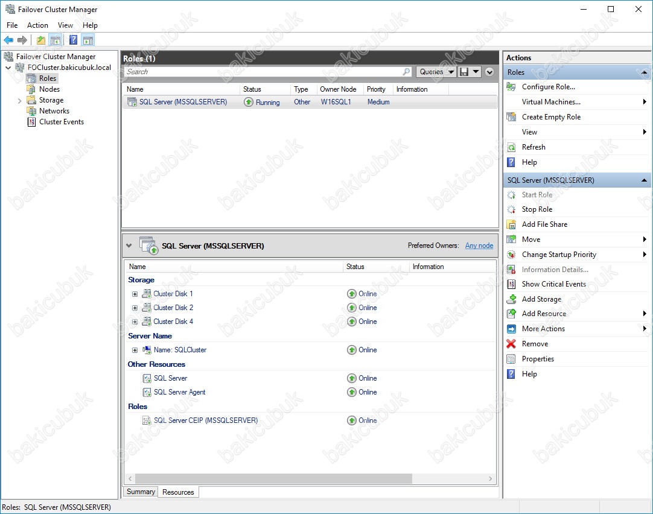Open the Queries dropdown
This screenshot has width=653, height=514.
tap(436, 72)
